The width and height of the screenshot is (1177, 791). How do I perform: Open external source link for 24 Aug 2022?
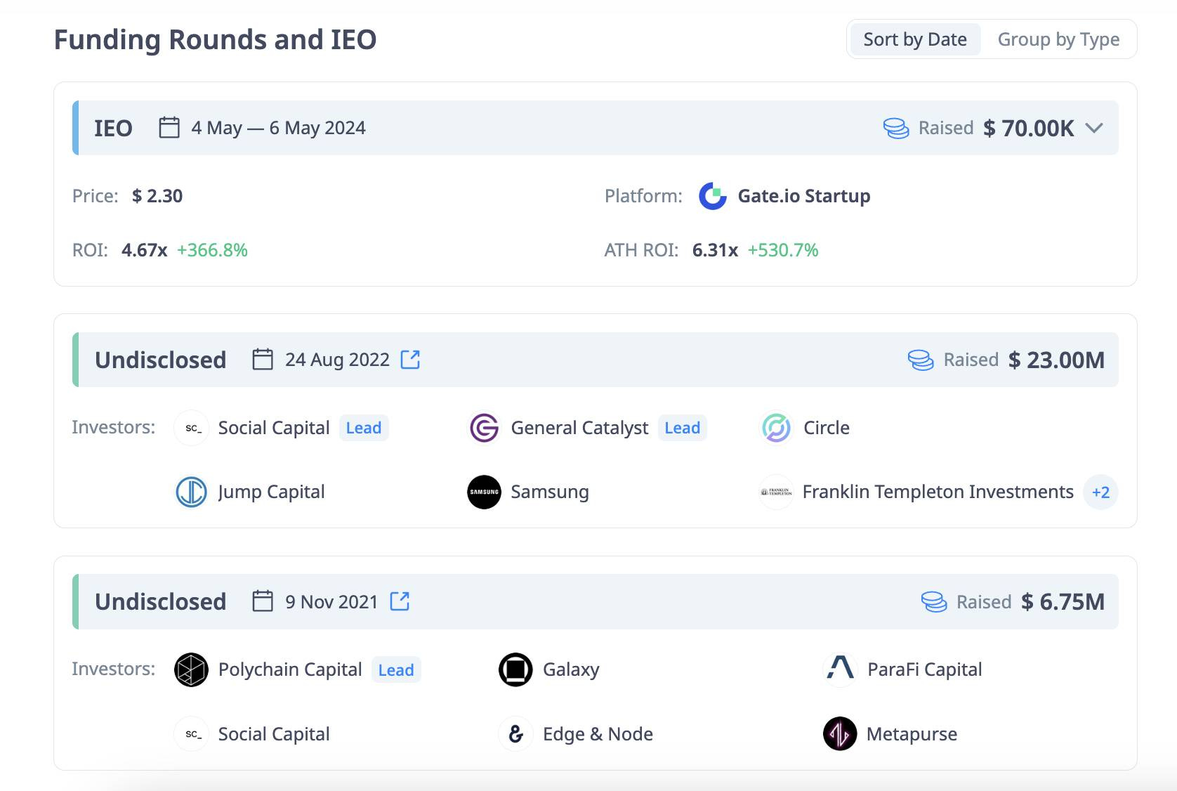click(410, 360)
